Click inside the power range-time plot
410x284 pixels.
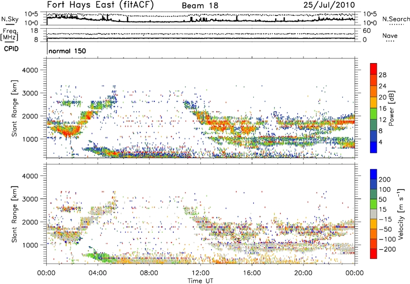[200, 108]
